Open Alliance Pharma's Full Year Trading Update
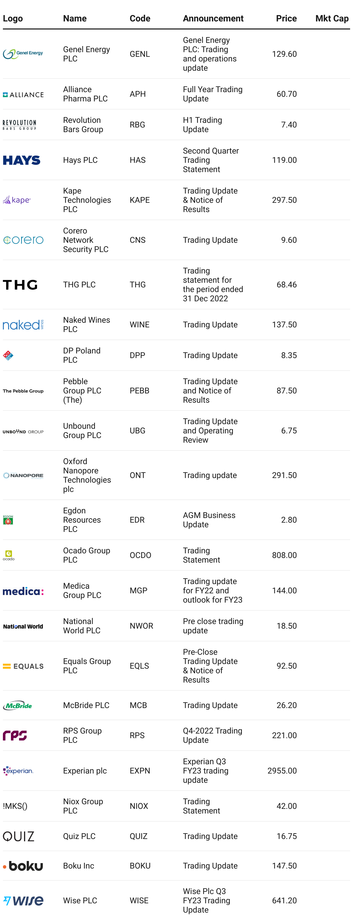This screenshot has width=353, height=923. click(x=213, y=94)
